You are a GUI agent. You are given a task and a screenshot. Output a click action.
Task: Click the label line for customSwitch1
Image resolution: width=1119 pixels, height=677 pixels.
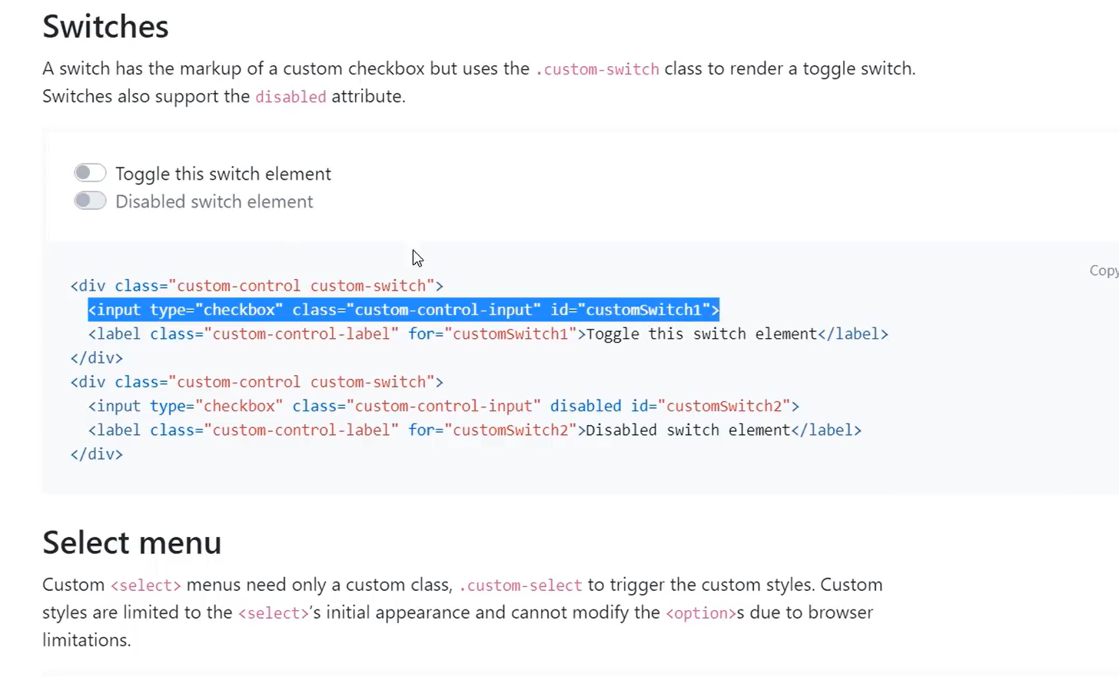coord(488,334)
